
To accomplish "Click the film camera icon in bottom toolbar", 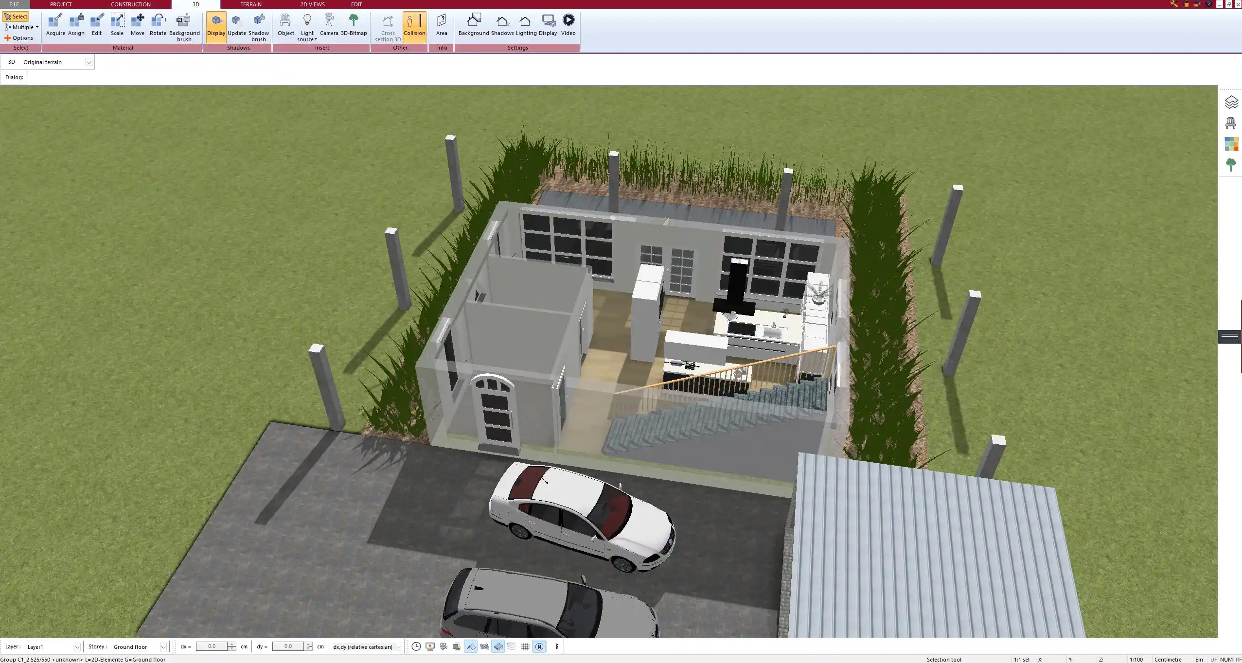I will click(444, 646).
